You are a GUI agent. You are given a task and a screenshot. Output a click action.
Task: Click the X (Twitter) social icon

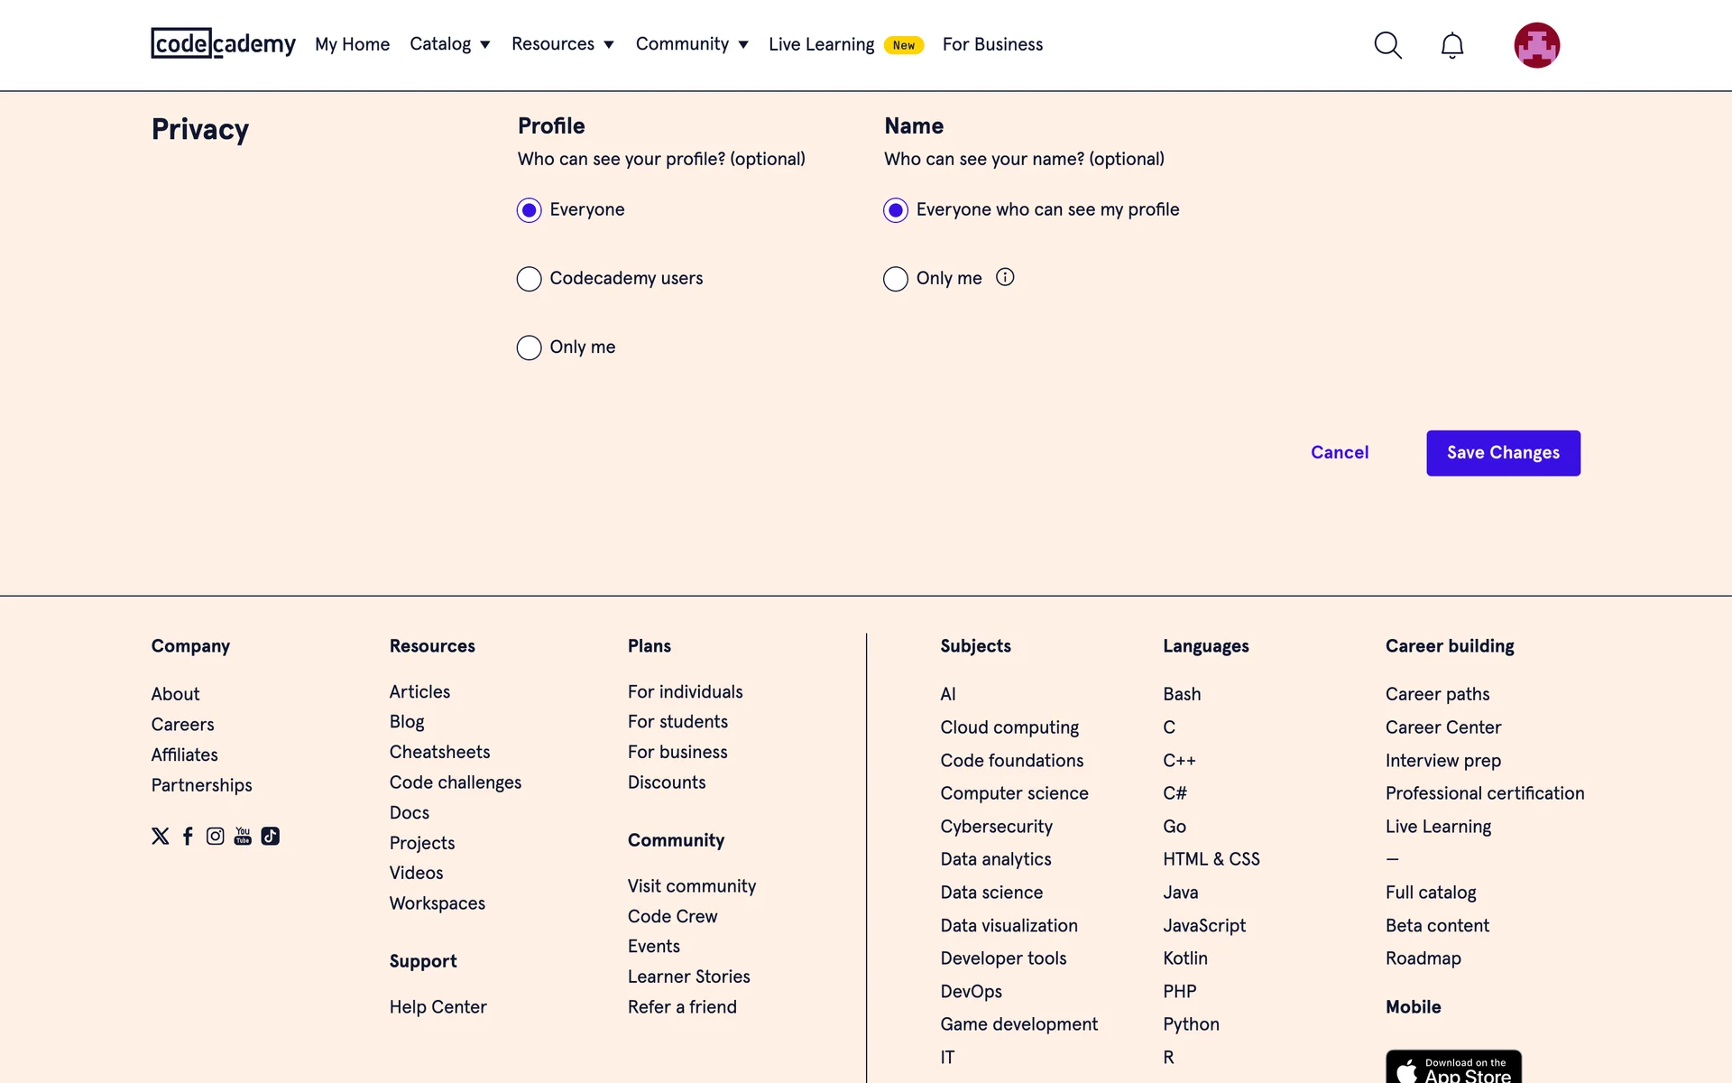coord(161,837)
